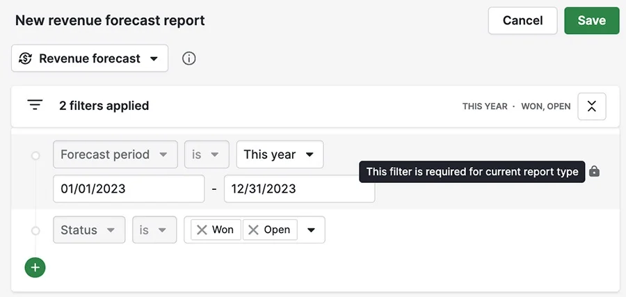
Task: Expand the status values dropdown arrow
Action: (311, 230)
